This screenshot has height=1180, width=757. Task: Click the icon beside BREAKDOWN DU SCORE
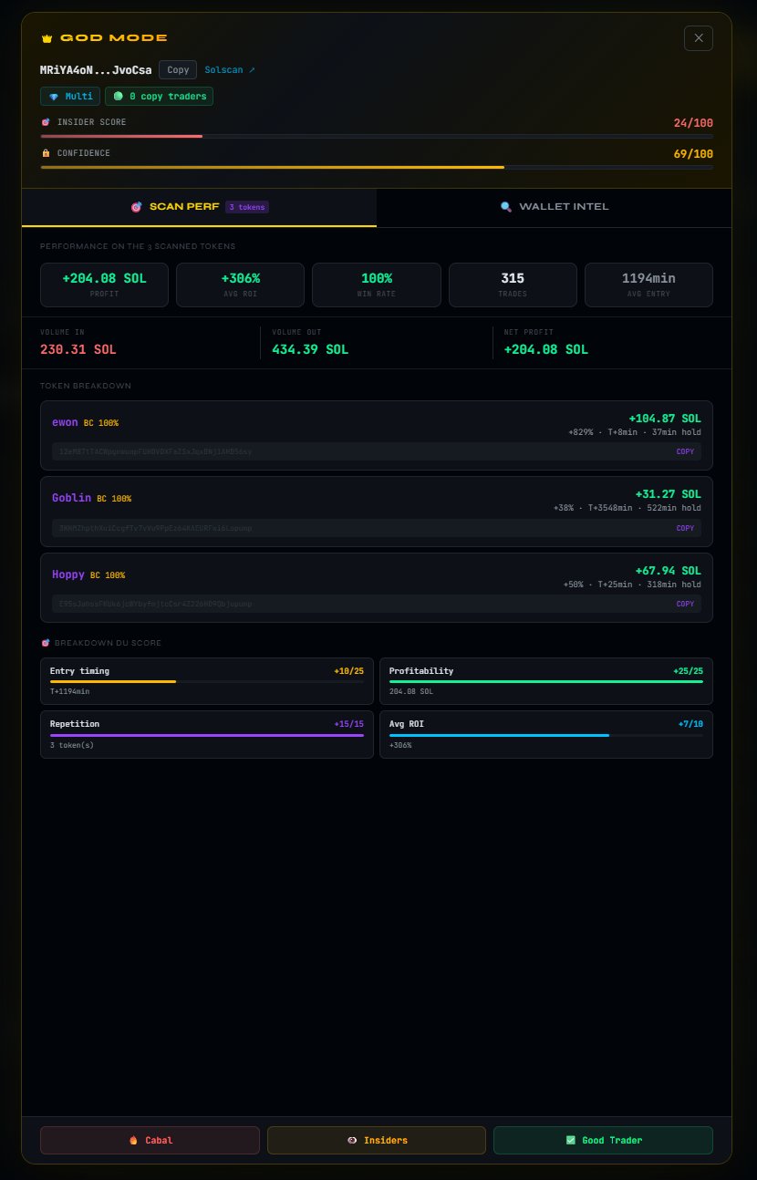(46, 643)
